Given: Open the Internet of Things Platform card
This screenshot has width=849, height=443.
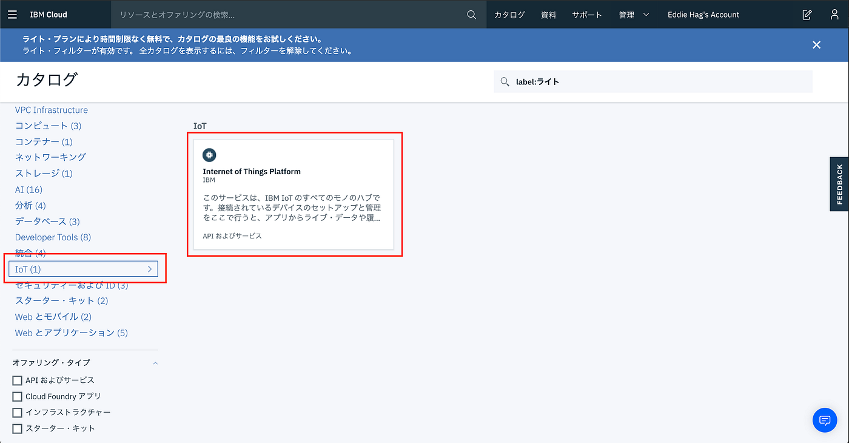Looking at the screenshot, I should click(294, 194).
